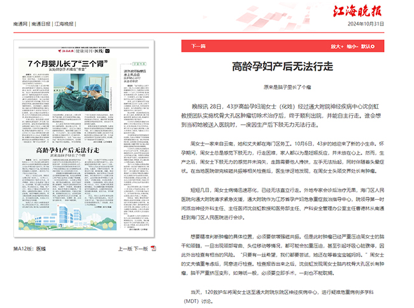
Task: Open the 南通网 link
Action: click(x=20, y=24)
